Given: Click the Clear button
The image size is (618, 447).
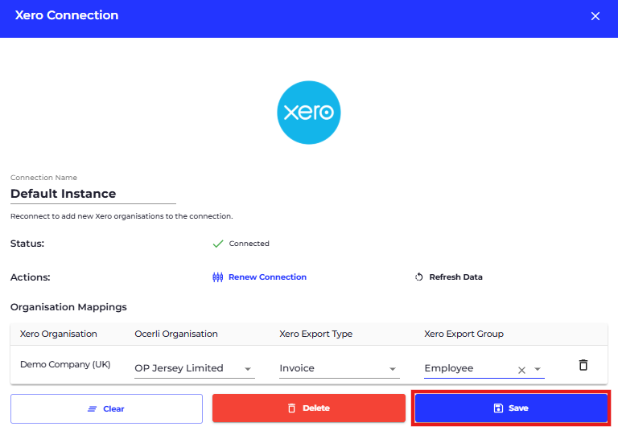Looking at the screenshot, I should coord(106,408).
